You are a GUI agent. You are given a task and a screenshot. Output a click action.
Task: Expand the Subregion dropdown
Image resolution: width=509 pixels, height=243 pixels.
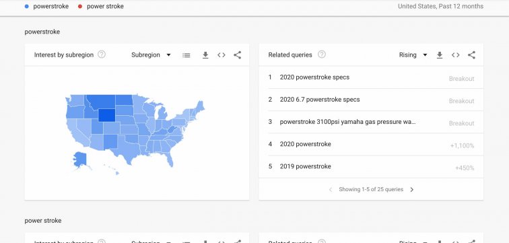pyautogui.click(x=151, y=55)
